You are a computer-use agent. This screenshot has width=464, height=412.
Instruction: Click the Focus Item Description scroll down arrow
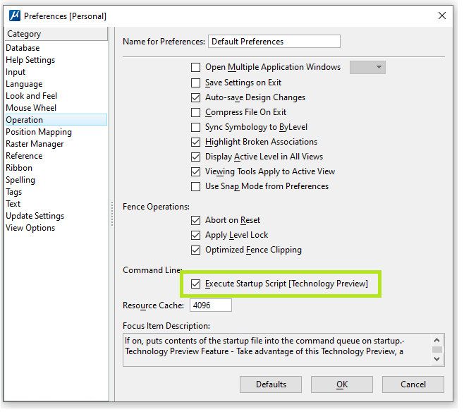click(437, 359)
